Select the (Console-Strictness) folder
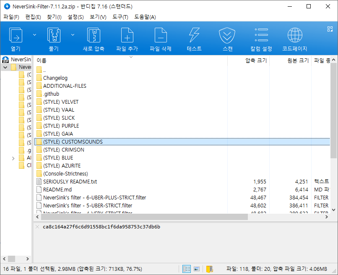 [182, 174]
